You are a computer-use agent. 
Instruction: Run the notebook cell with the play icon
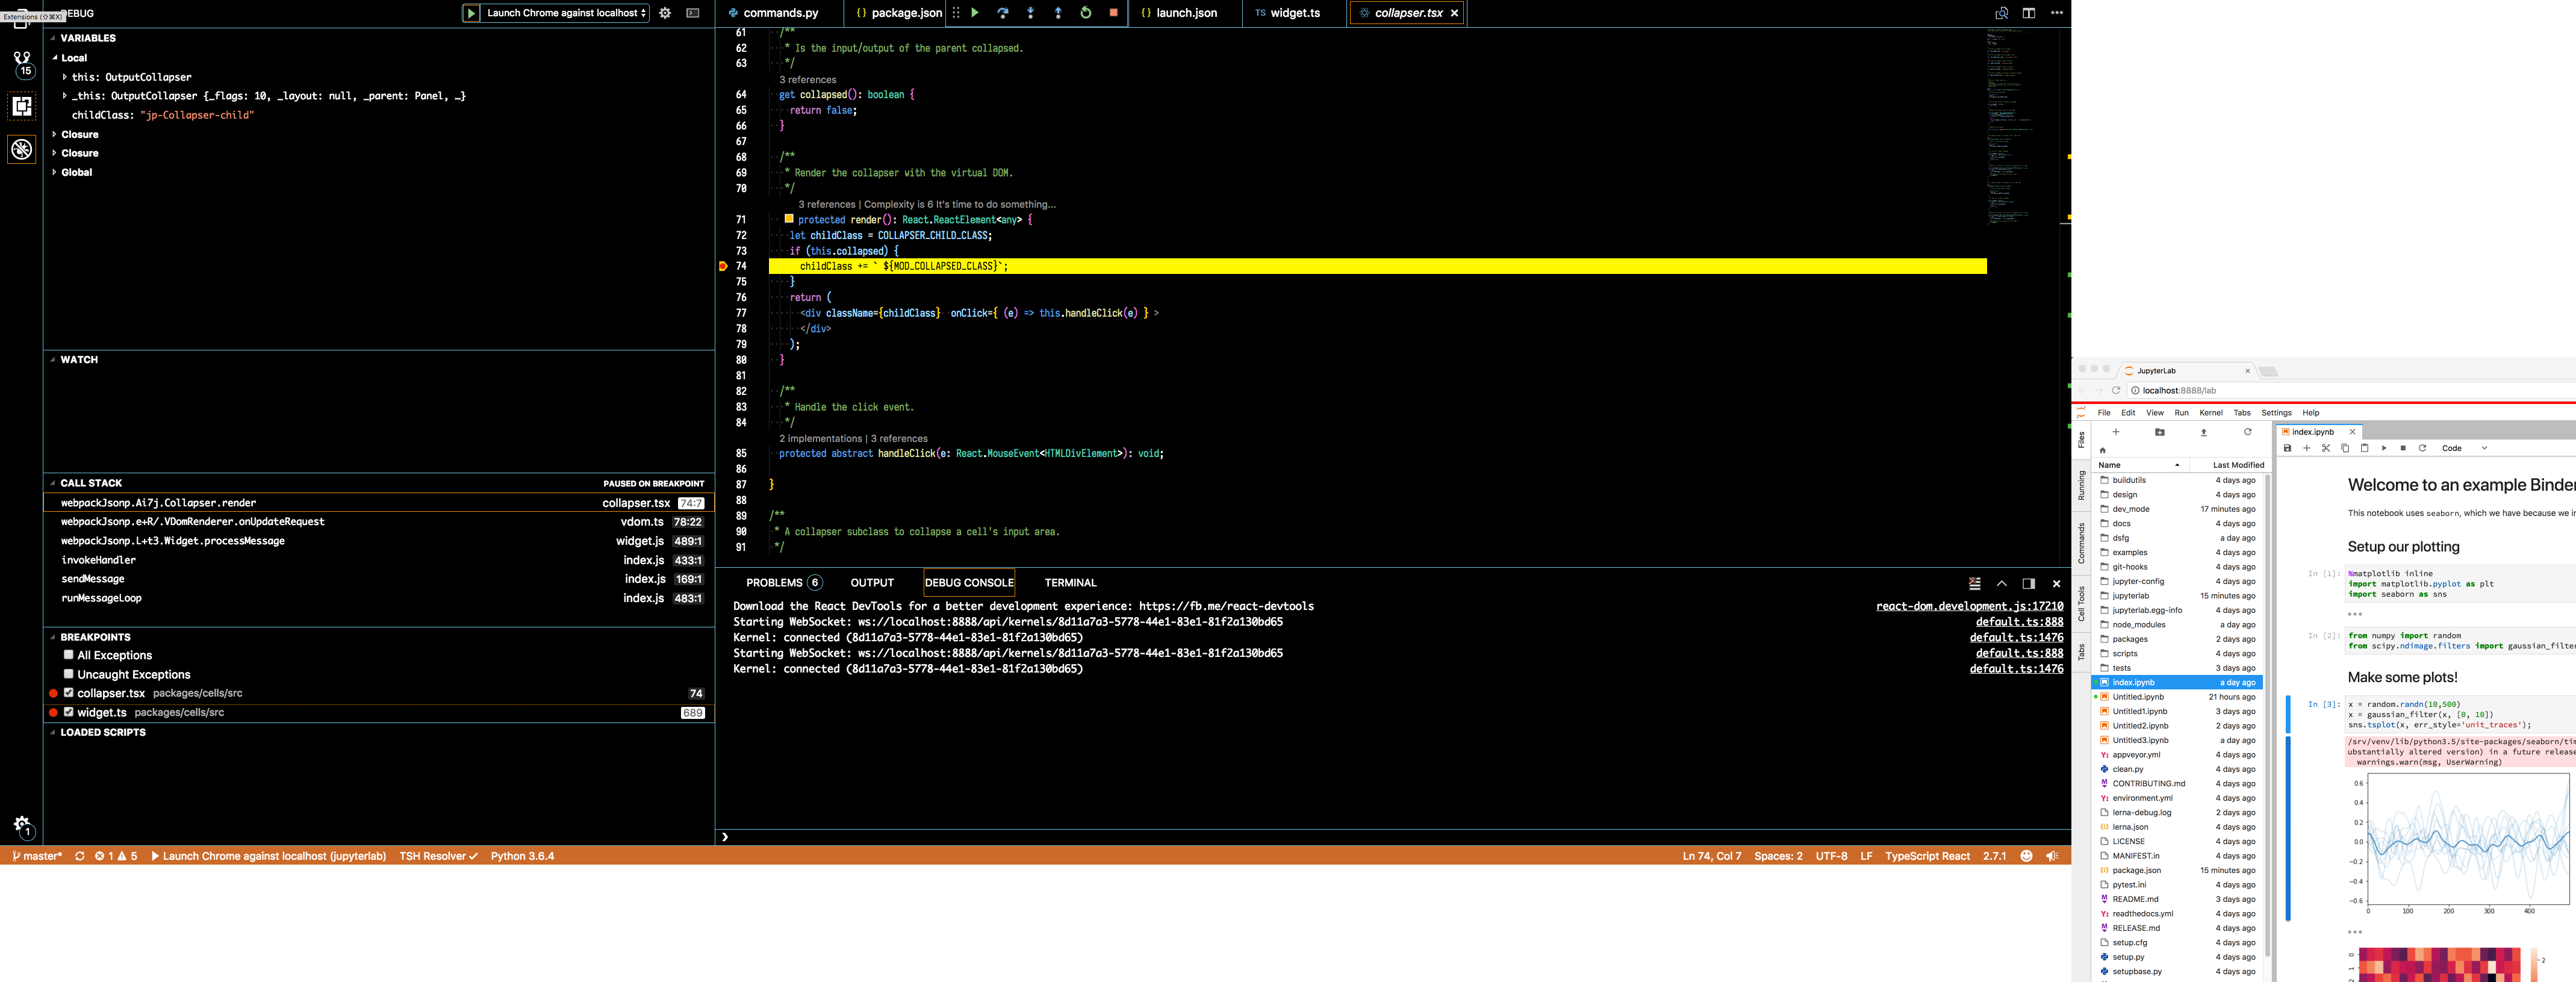[x=2384, y=448]
